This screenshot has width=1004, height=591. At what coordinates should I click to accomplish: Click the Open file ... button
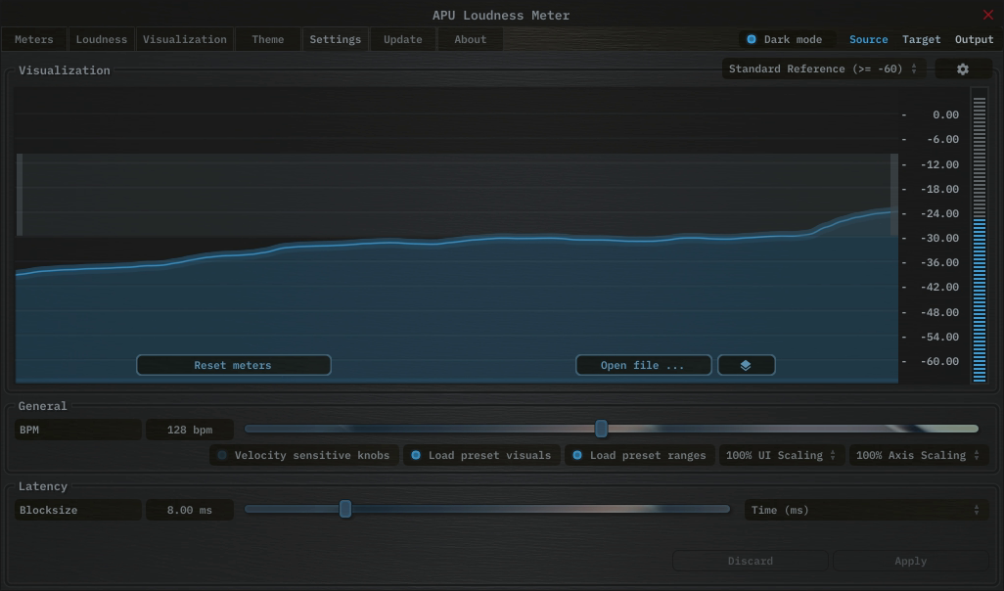click(x=643, y=365)
